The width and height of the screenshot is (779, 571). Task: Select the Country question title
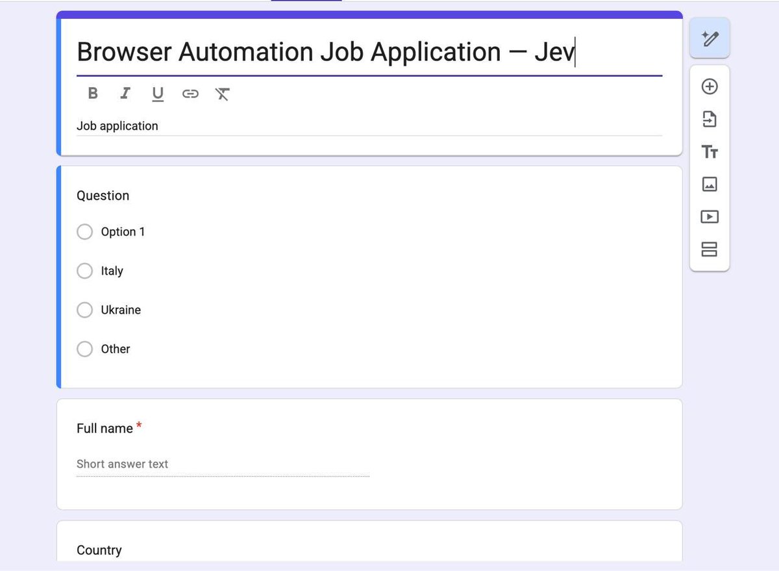pyautogui.click(x=99, y=550)
